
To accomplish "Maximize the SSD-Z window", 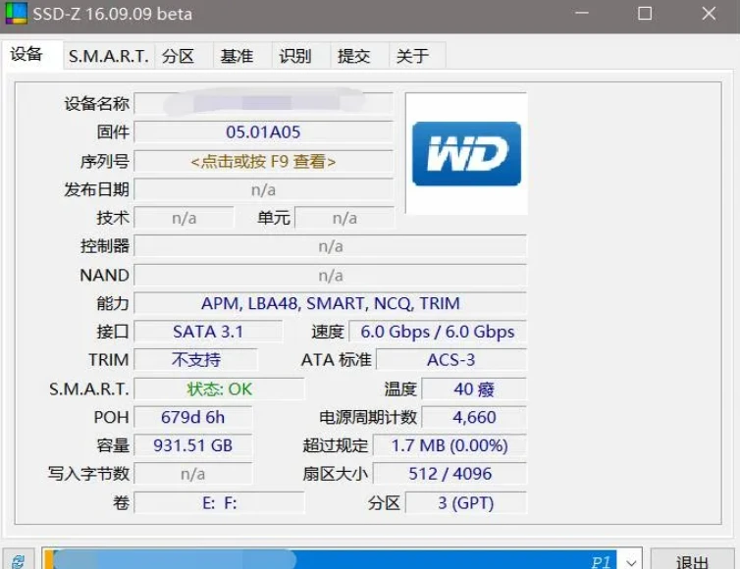I will pyautogui.click(x=645, y=14).
